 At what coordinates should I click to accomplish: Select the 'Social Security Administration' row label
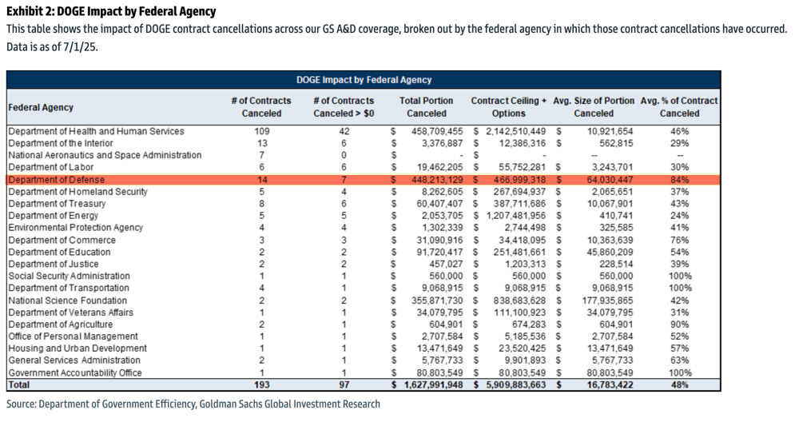pos(68,276)
